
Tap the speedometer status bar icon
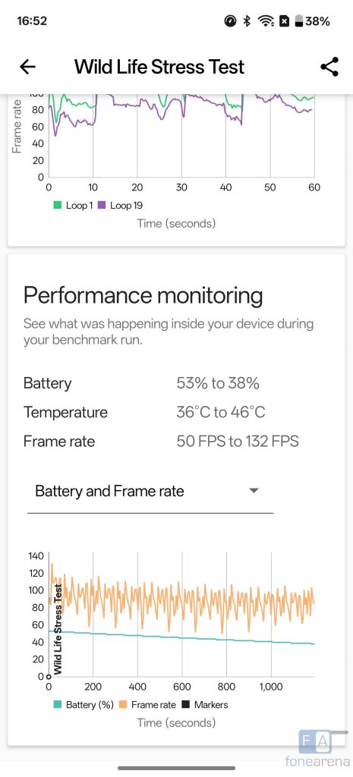click(x=230, y=21)
